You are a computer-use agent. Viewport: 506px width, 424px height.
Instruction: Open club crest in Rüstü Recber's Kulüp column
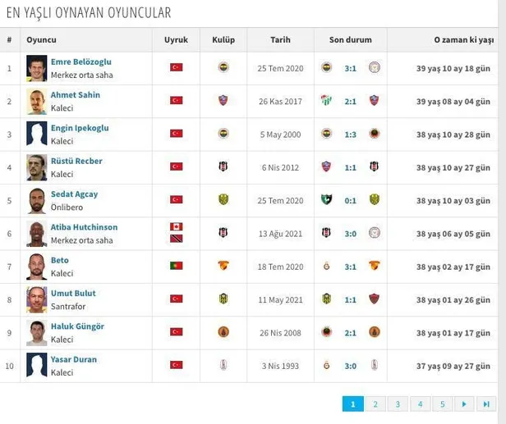coord(223,166)
